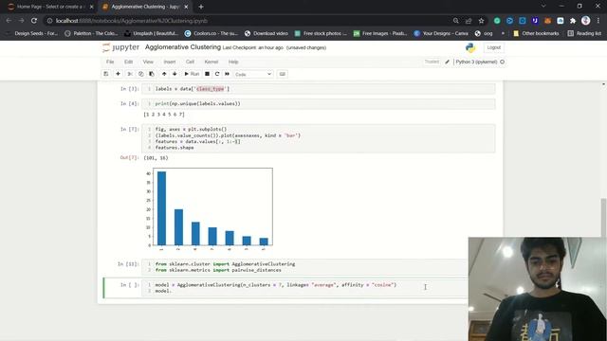
Task: Open the File menu
Action: 110,62
